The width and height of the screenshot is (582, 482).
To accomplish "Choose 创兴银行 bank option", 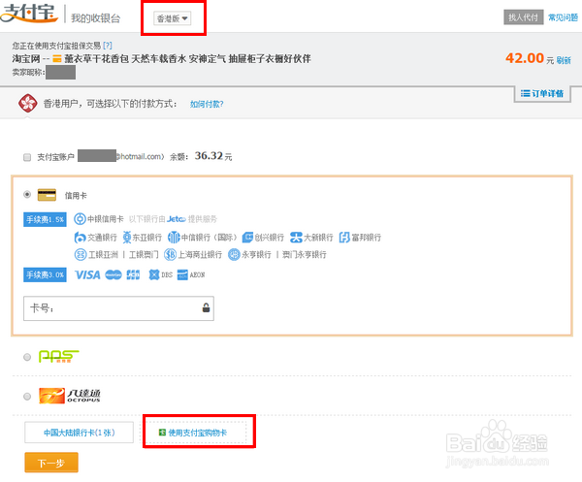I will 263,238.
